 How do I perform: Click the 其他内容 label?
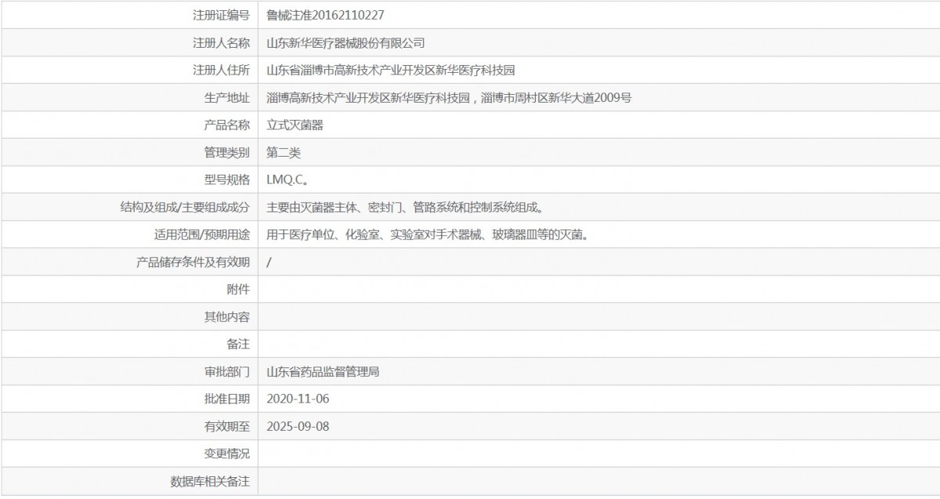(226, 316)
